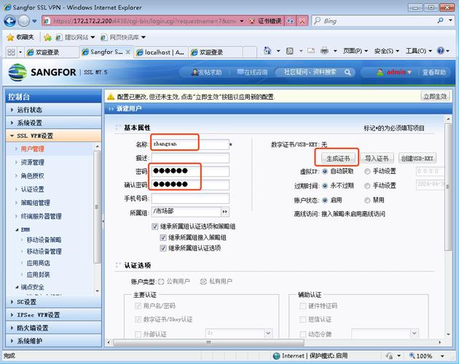459x364 pixels.
Task: Click the 导入证书 button
Action: pos(377,159)
